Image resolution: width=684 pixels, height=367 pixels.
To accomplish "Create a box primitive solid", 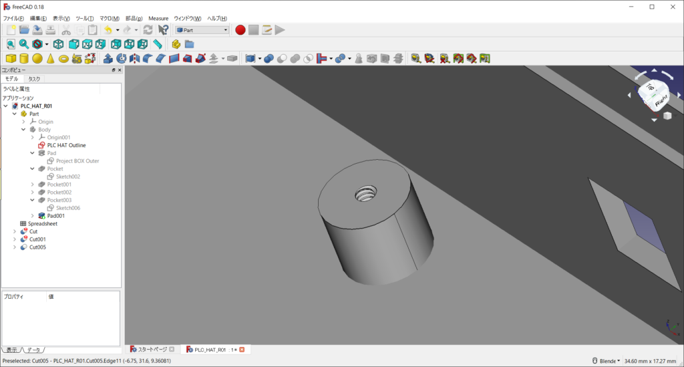I will [11, 58].
